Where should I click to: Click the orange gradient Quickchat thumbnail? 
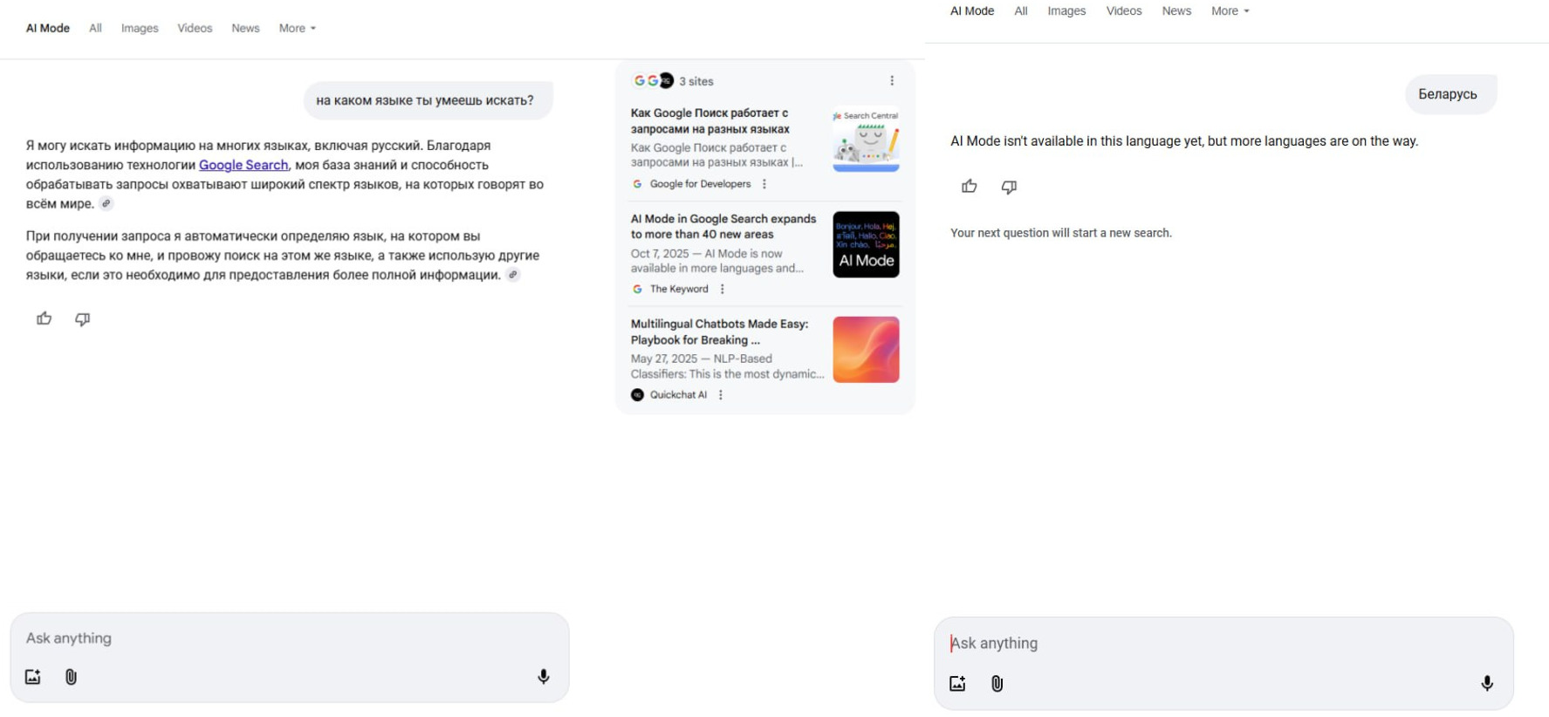866,350
